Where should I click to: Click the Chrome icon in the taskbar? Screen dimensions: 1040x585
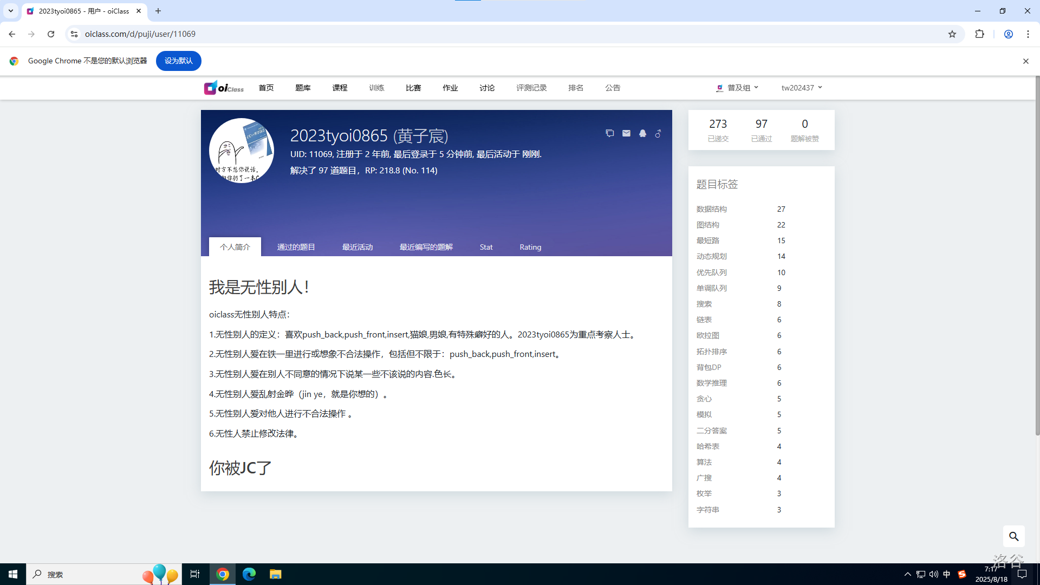[222, 574]
